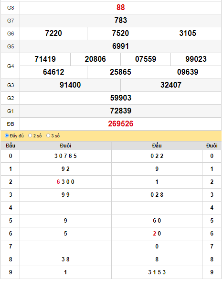Select the 'Đầy đủ' radio option
223x281 pixels.
pos(7,135)
